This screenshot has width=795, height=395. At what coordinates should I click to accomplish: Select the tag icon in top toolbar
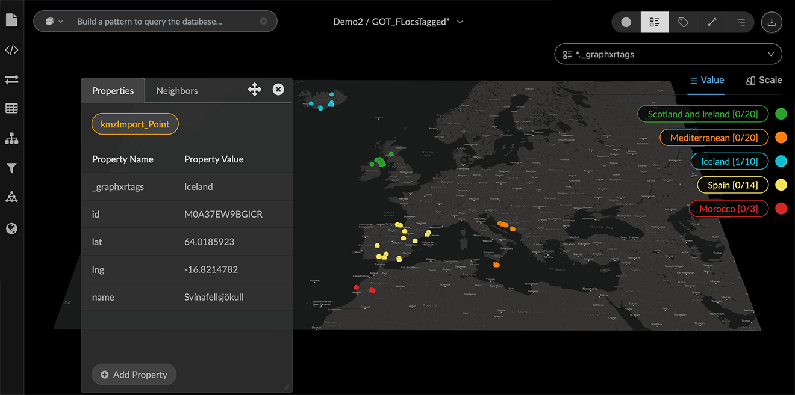tap(683, 22)
